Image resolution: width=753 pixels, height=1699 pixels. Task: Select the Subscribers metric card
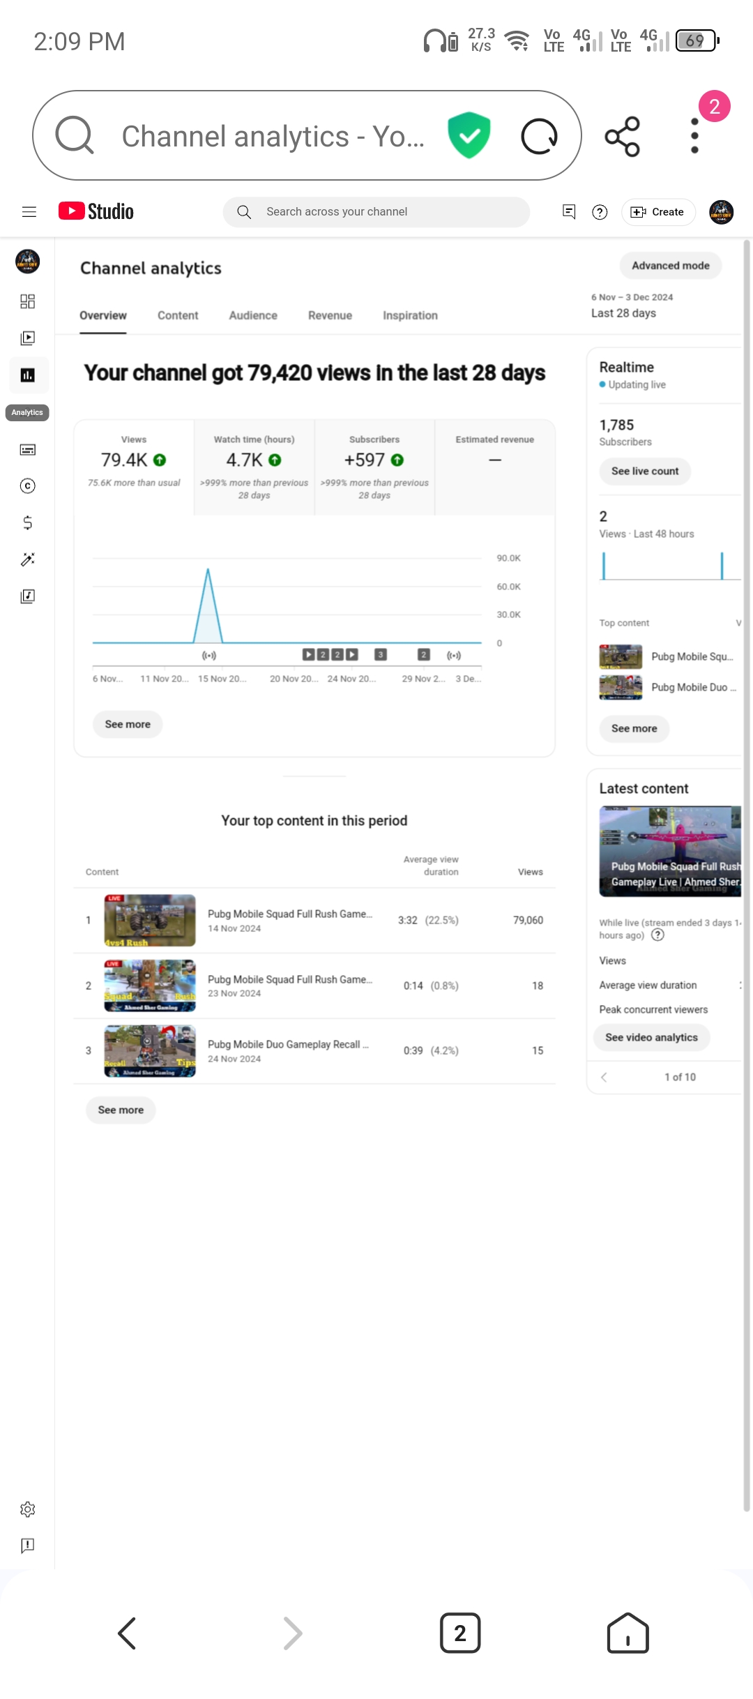[x=374, y=467]
